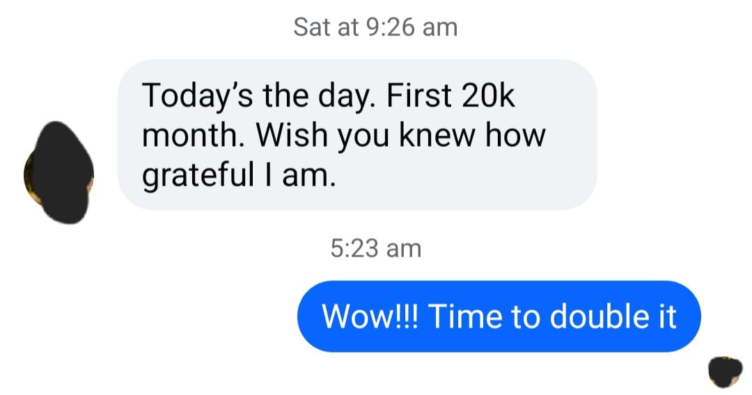Open the sender's redacted profile avatar
Image resolution: width=752 pixels, height=395 pixels.
[58, 173]
